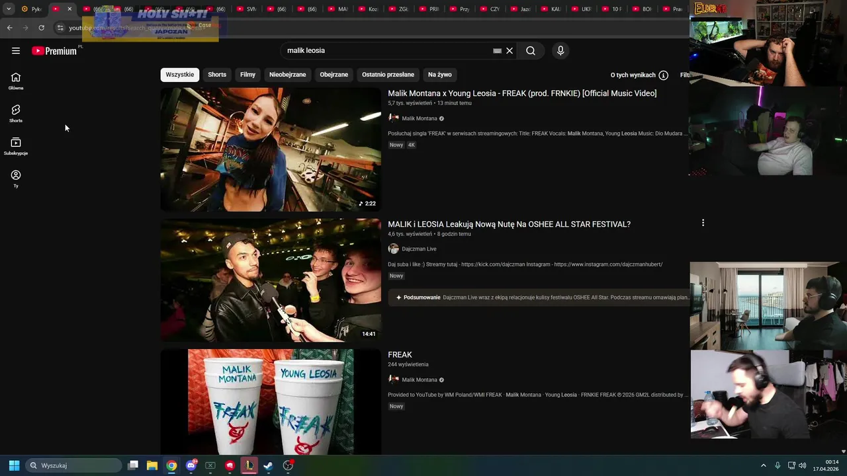
Task: Select the Obejrzane filter chip
Action: (334, 75)
